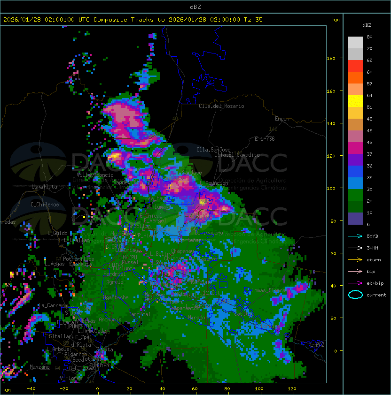This screenshot has width=391, height=395.
Task: Select the mauve 45 dBZ swatch
Action: click(x=355, y=137)
